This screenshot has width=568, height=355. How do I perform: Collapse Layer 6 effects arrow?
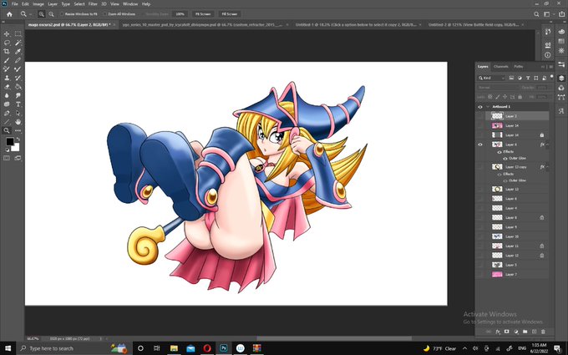[x=548, y=145]
